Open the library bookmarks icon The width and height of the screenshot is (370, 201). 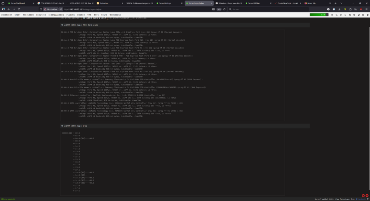click(x=356, y=10)
